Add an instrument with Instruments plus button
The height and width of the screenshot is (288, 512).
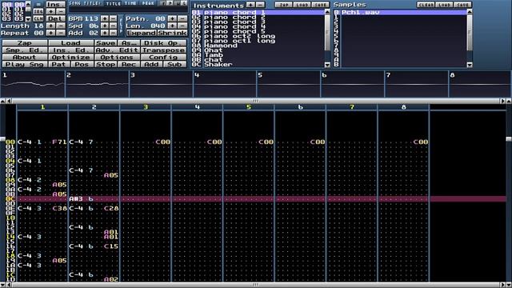pyautogui.click(x=250, y=5)
